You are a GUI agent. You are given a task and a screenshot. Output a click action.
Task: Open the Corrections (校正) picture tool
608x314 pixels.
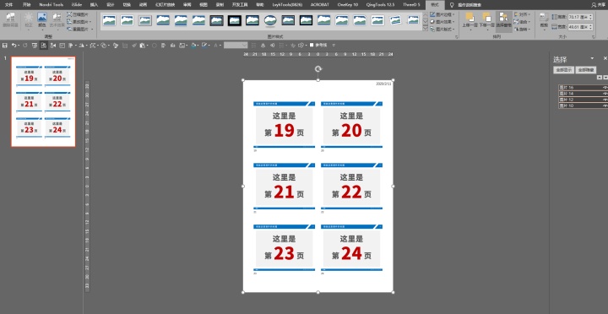click(x=29, y=20)
